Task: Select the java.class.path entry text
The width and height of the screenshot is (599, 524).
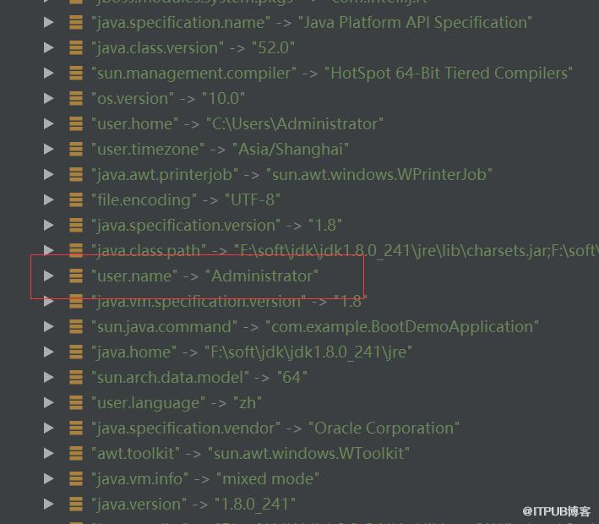Action: 345,251
